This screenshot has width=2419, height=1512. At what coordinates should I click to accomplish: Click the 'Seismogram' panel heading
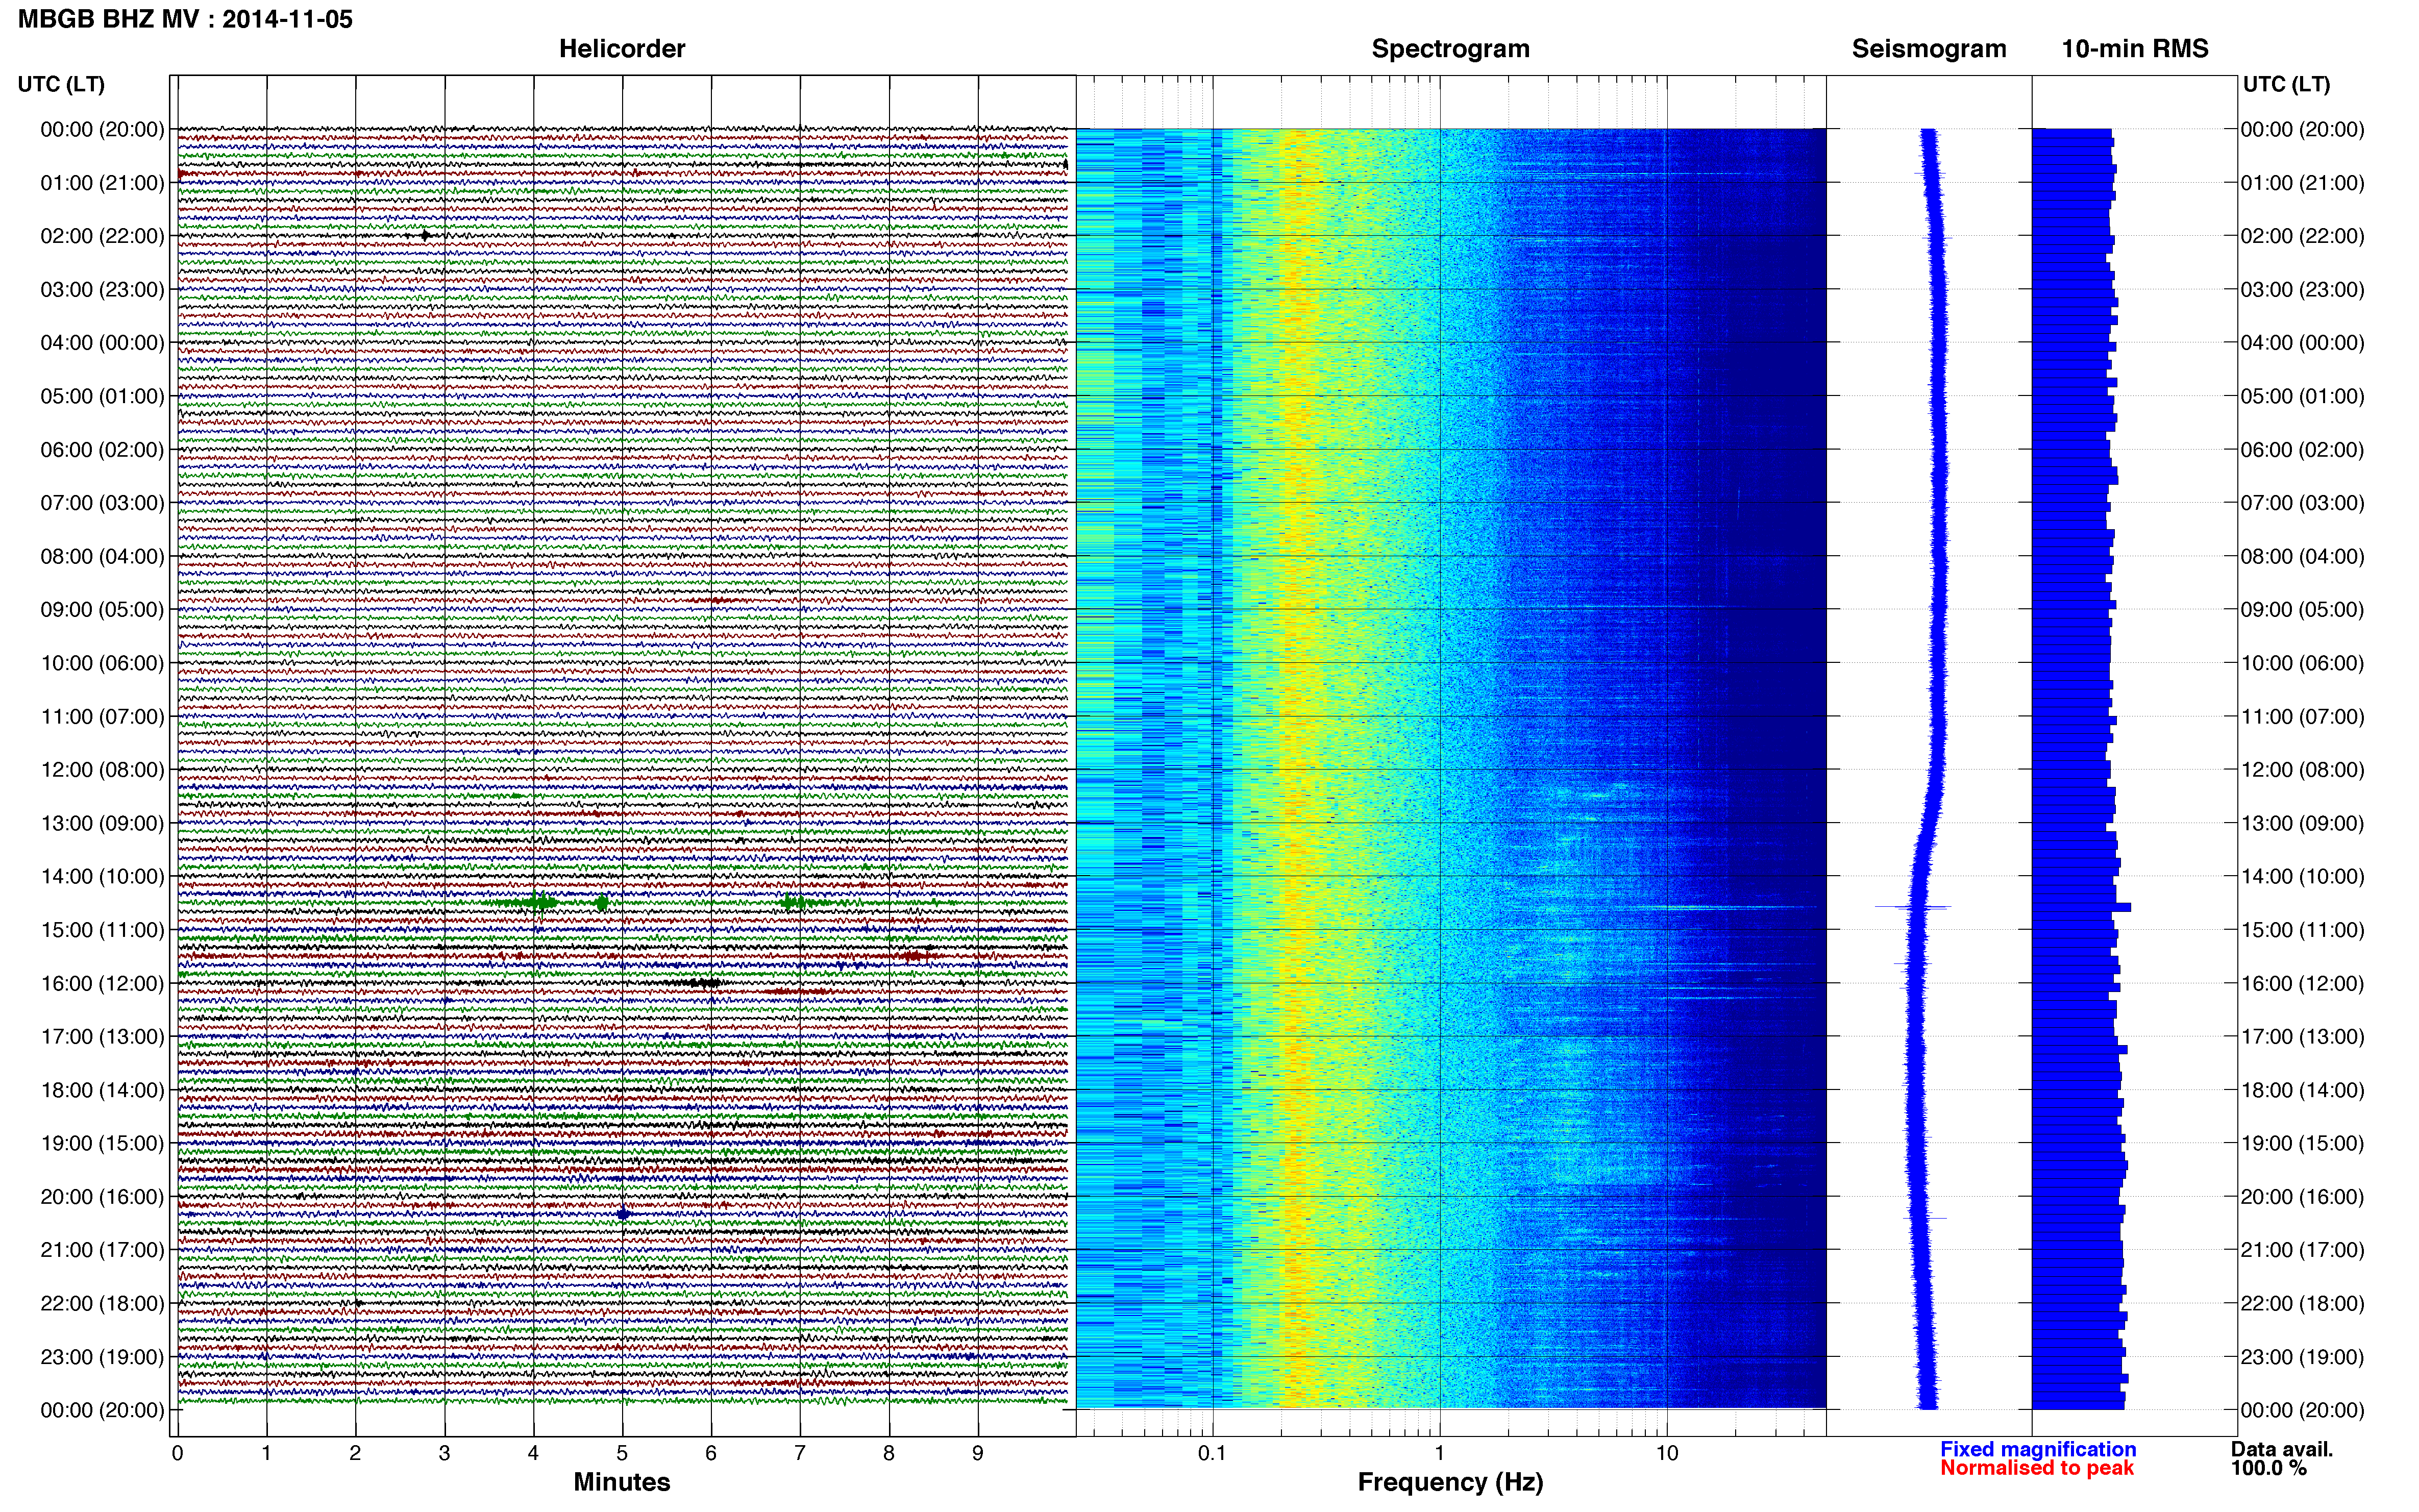pyautogui.click(x=1929, y=49)
